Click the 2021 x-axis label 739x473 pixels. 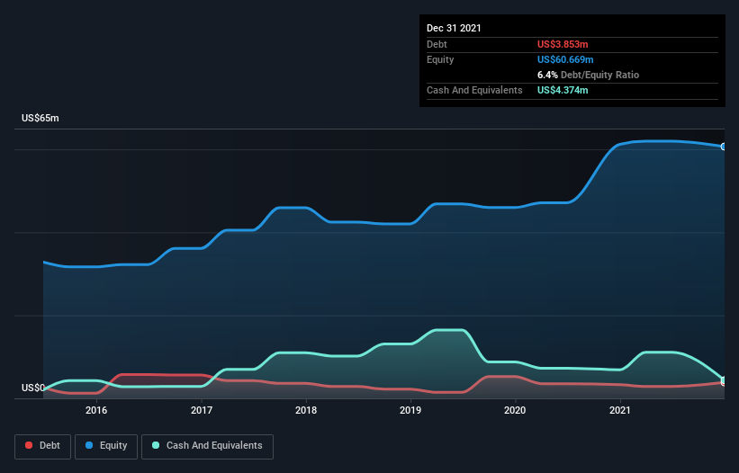tap(620, 410)
